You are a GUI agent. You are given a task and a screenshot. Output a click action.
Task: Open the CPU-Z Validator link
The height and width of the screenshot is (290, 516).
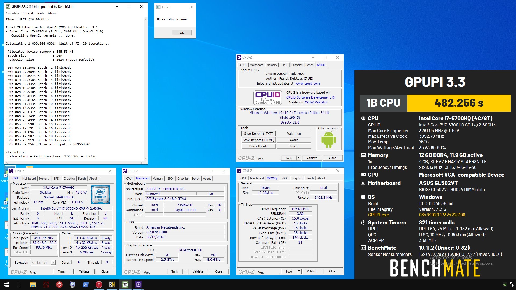(x=316, y=102)
